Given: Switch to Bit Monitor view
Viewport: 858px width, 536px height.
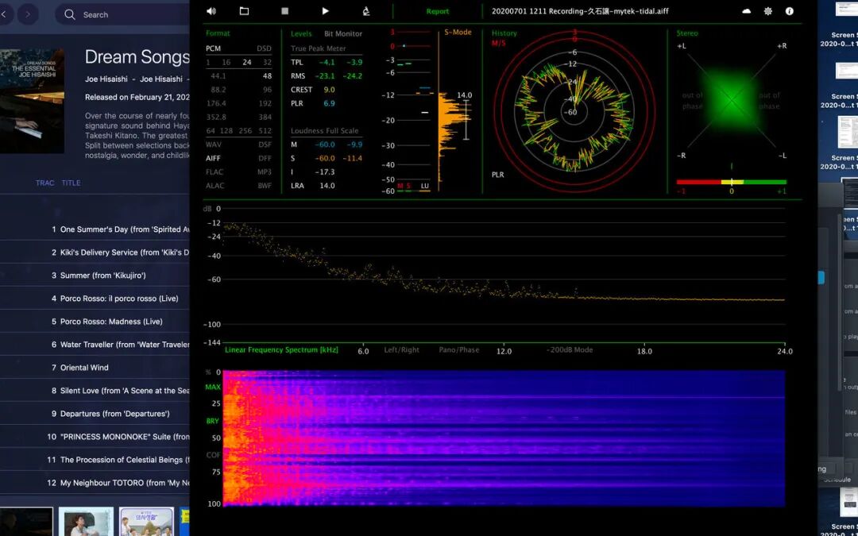Looking at the screenshot, I should click(342, 34).
